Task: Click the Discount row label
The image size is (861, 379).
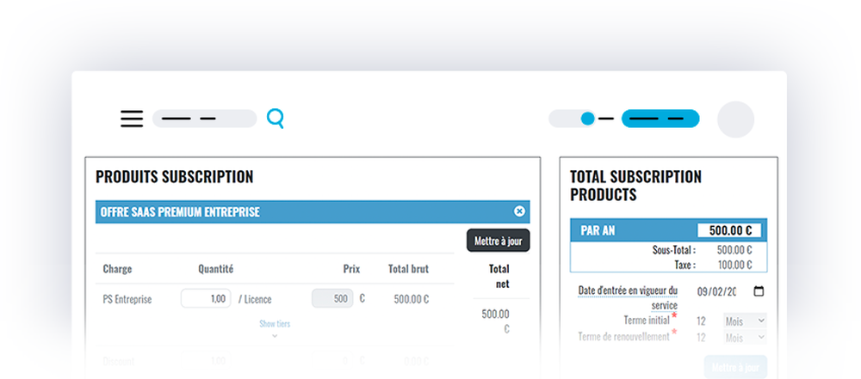Action: coord(118,362)
